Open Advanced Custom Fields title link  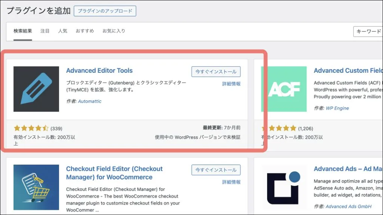348,71
